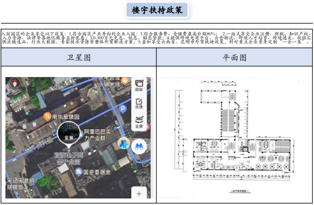
Task: Open the 360° 全景 panorama view
Action: pyautogui.click(x=139, y=122)
